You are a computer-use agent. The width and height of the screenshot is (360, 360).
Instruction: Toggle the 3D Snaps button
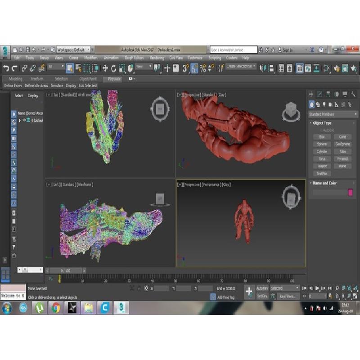(x=185, y=68)
